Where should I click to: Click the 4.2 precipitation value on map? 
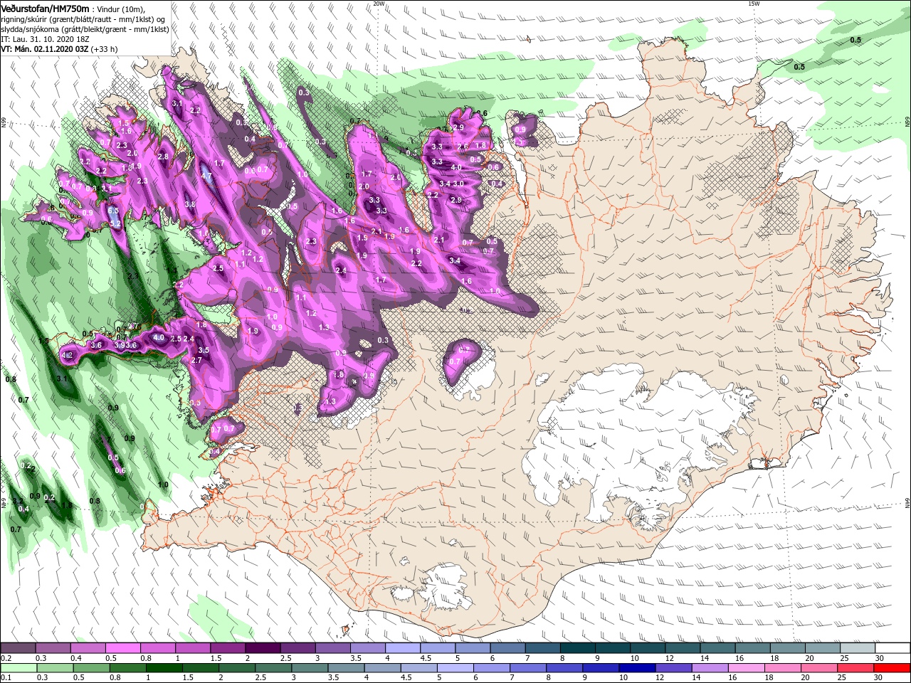click(68, 355)
